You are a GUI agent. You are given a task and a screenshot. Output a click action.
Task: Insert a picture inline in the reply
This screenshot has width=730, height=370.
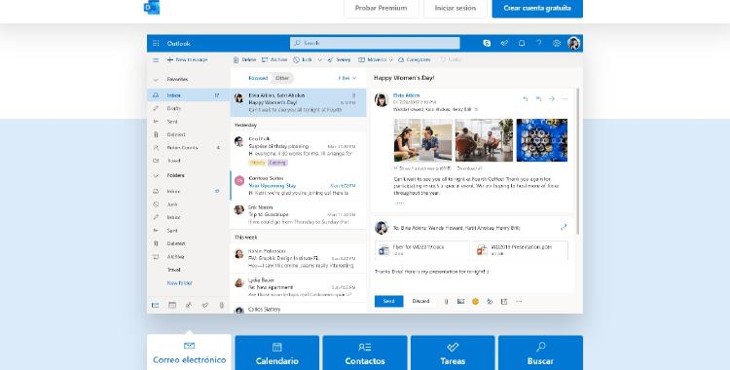pos(460,302)
